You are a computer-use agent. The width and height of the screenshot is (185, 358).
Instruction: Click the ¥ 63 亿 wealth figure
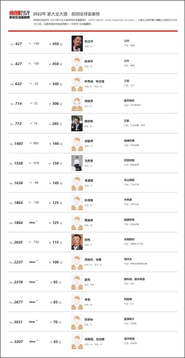[55, 342]
